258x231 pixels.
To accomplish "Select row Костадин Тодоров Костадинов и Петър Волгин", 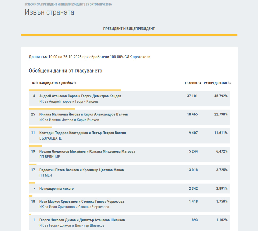I will (x=129, y=136).
